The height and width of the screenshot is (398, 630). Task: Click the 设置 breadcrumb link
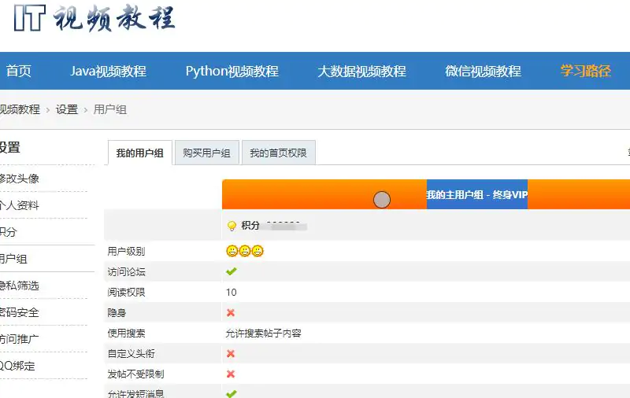pyautogui.click(x=67, y=109)
